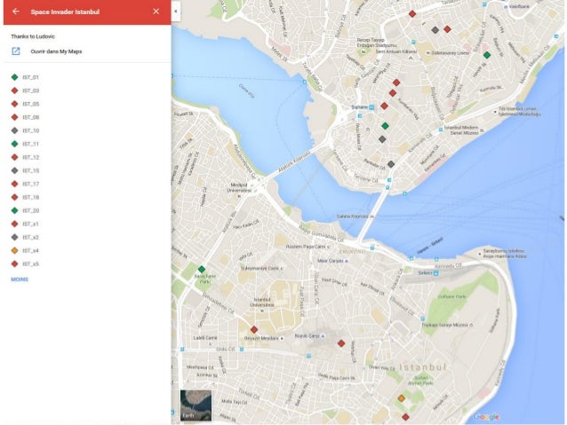Viewport: 567px width, 425px height.
Task: Click the Recep Tayyip Erdoğan Stadyumu label
Action: pos(377,43)
